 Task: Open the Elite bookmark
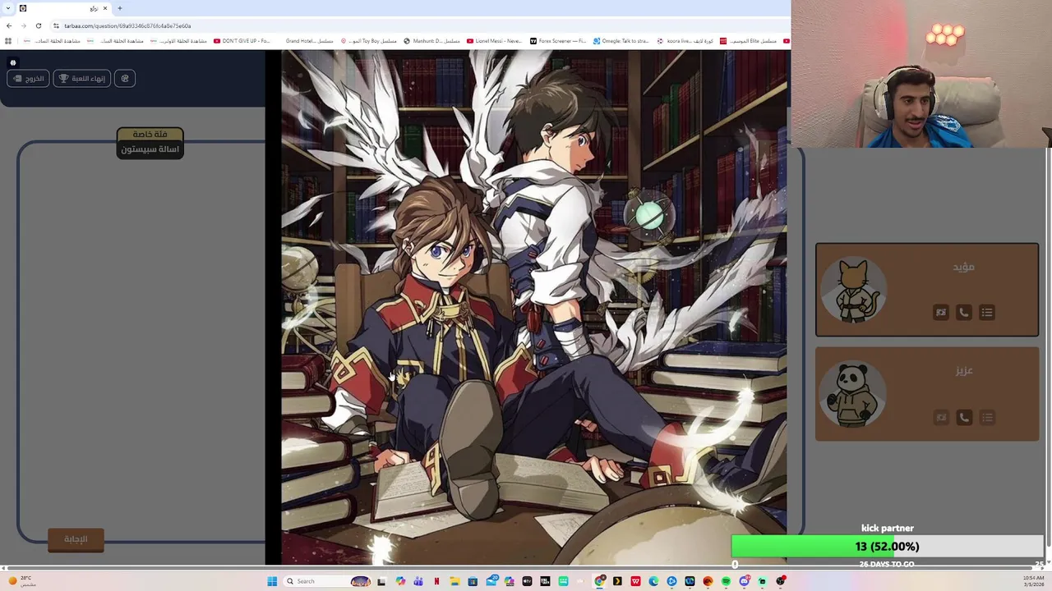pyautogui.click(x=748, y=40)
